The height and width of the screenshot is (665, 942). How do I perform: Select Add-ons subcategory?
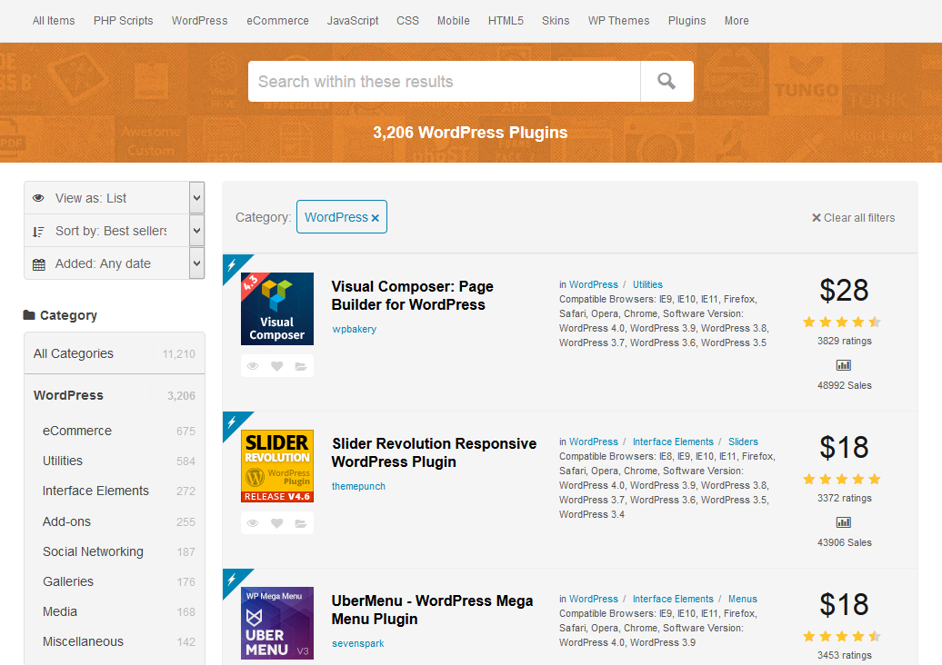coord(115,521)
